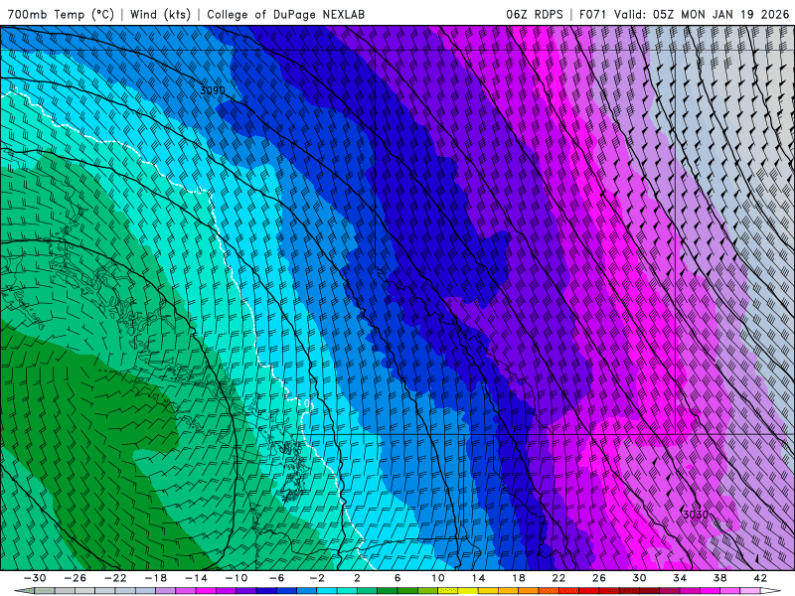Click the -30 color bar label
The width and height of the screenshot is (795, 596).
[35, 578]
